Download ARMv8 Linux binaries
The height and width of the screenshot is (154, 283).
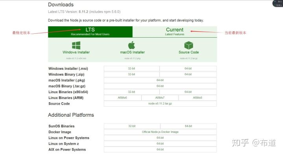pos(197,98)
